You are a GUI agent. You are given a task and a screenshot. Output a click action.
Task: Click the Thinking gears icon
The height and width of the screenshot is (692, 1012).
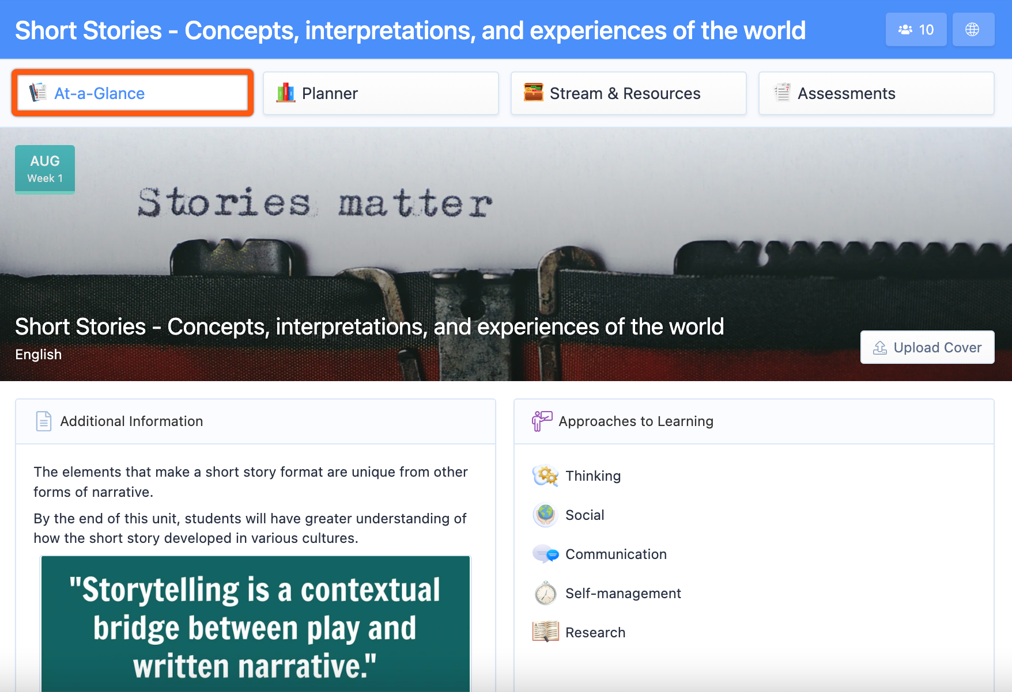(545, 476)
